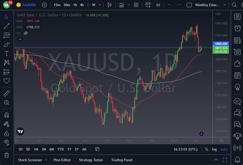
Task: Expand the timeframe interval dropdown arrow
Action: (x=100, y=5)
